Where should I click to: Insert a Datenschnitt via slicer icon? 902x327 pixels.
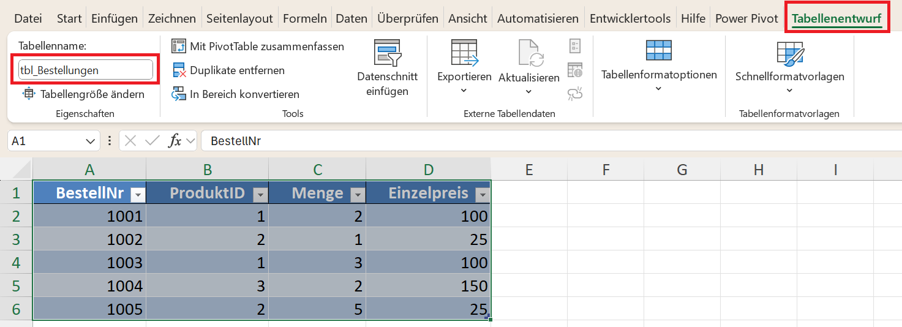point(387,53)
